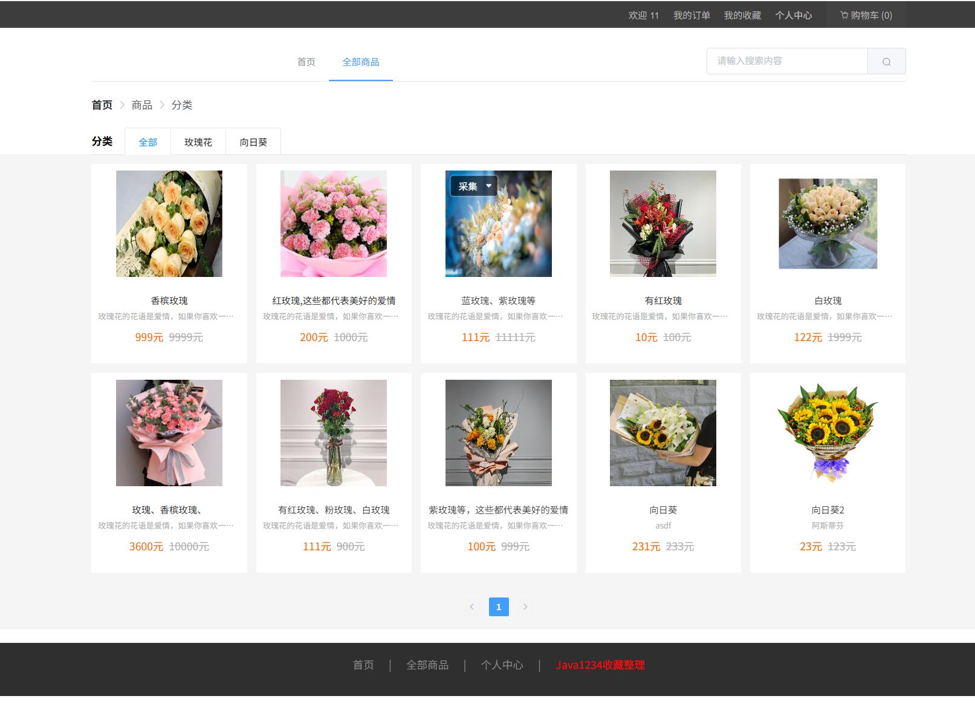
Task: Click the 向日葵2 product title
Action: tap(828, 510)
